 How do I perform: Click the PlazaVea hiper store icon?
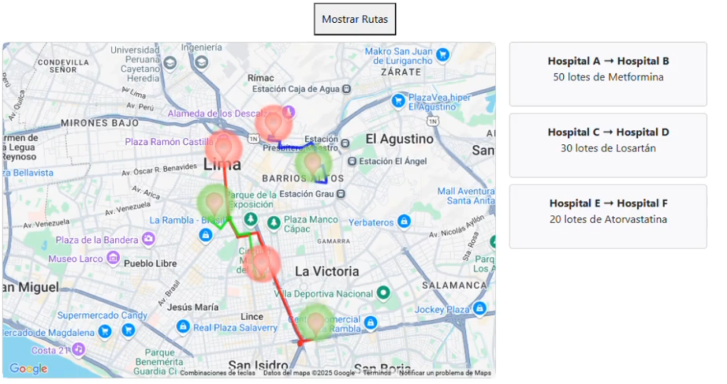tap(398, 101)
